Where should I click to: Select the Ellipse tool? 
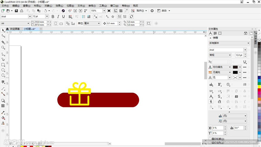click(3, 70)
